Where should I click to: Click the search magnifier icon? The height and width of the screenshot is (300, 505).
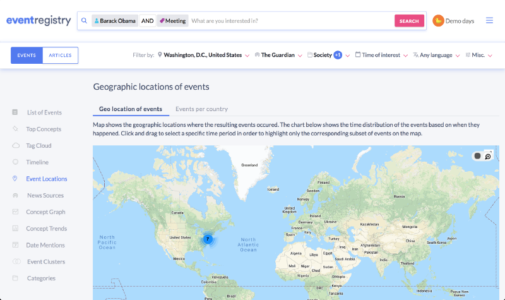pyautogui.click(x=84, y=21)
